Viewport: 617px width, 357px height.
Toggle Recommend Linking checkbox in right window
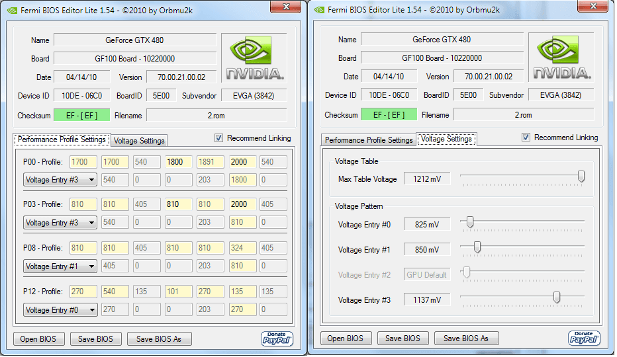(526, 138)
